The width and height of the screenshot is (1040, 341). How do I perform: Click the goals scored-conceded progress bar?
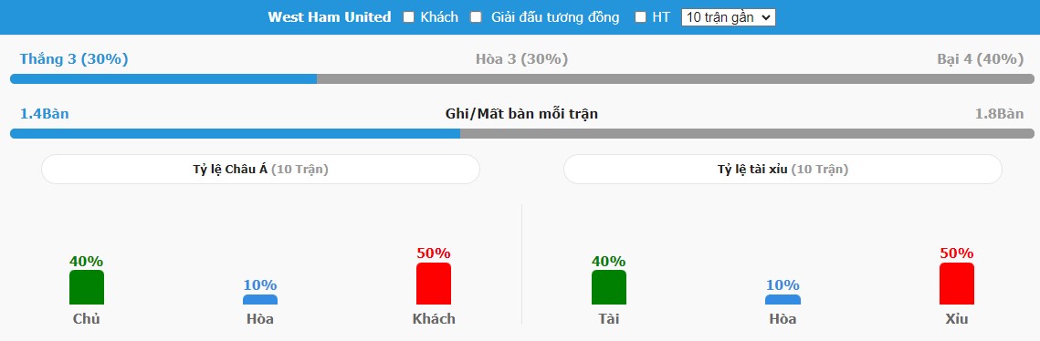coord(522,134)
